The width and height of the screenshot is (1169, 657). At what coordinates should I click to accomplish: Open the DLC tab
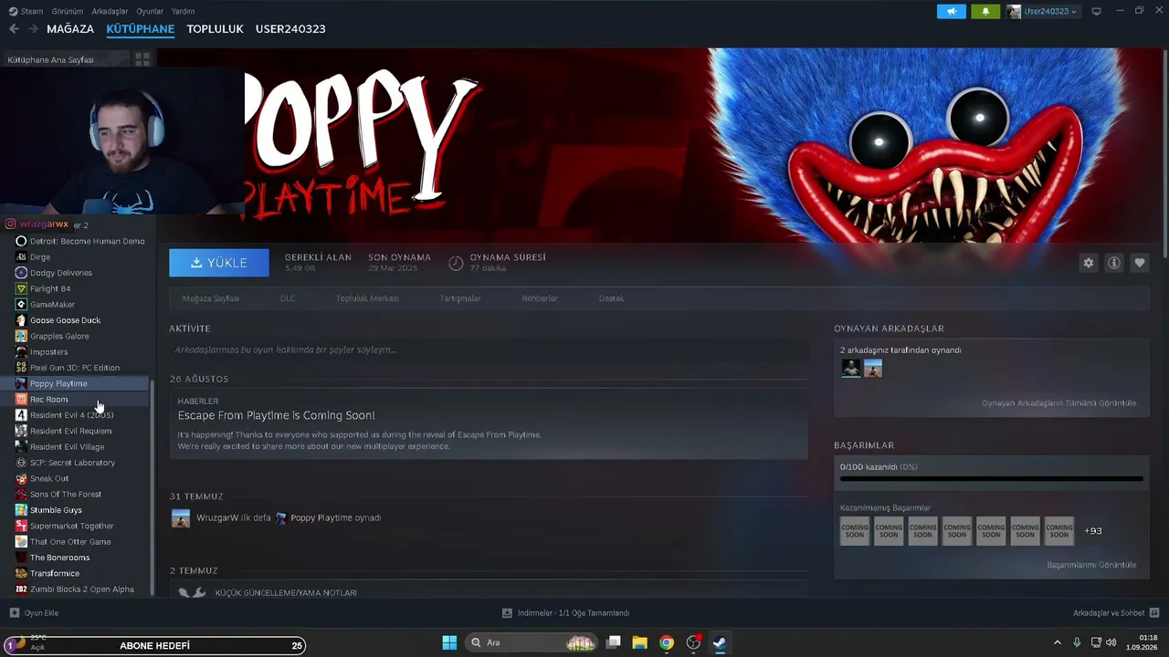288,298
